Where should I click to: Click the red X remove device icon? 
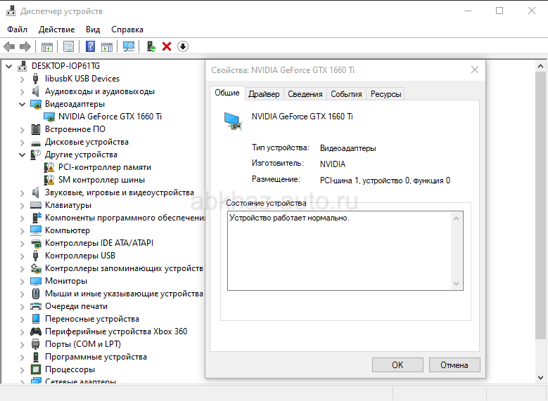pos(167,47)
